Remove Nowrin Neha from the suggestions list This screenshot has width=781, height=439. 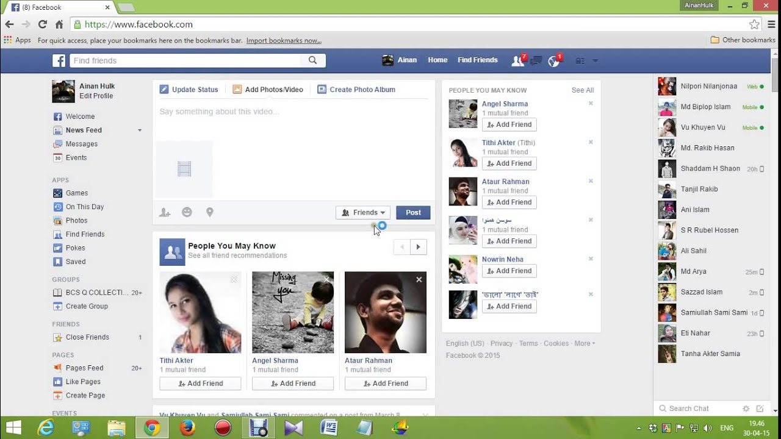(x=591, y=259)
